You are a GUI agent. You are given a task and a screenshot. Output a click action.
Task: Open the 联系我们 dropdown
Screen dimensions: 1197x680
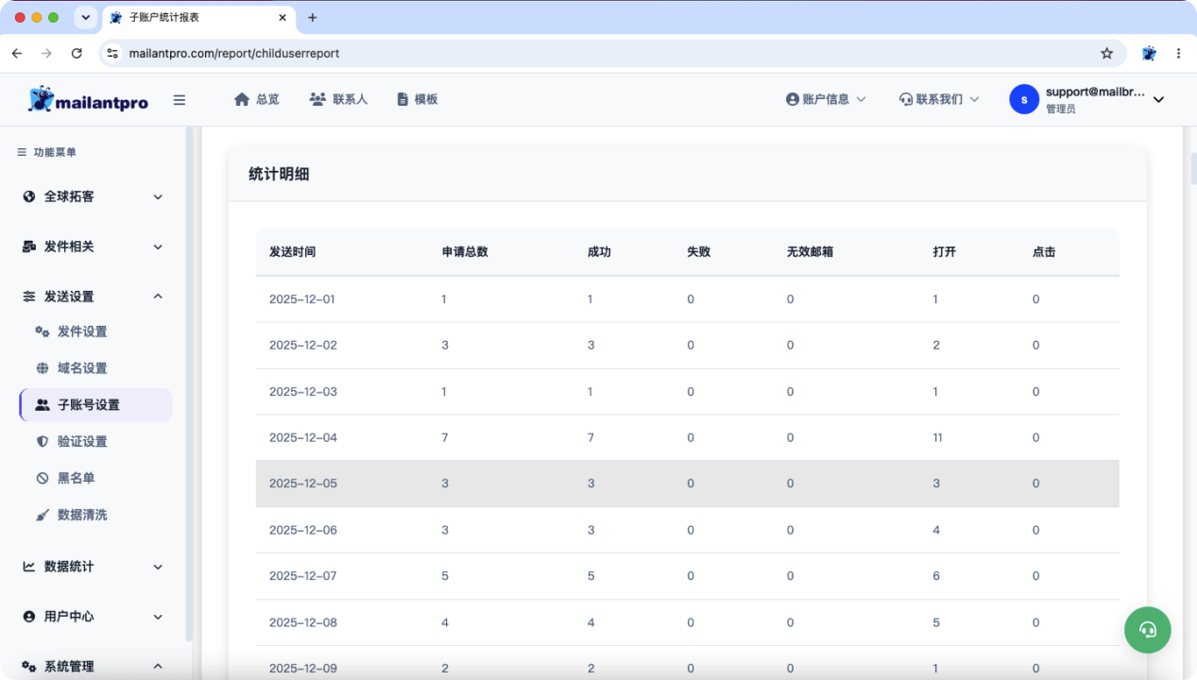[x=939, y=99]
